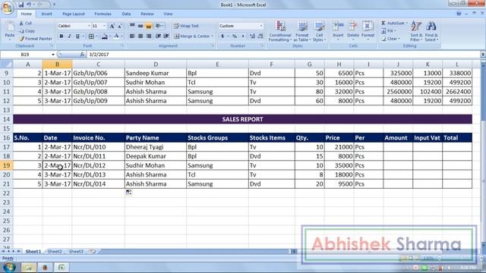
Task: Toggle Align Text Left
Action: 132,36
